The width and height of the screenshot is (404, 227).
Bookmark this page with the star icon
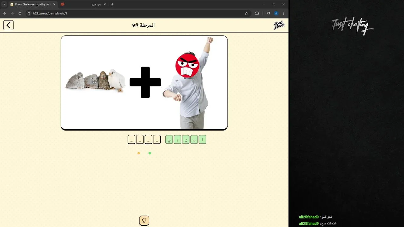(246, 13)
